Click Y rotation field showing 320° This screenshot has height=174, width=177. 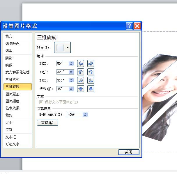pyautogui.click(x=65, y=72)
